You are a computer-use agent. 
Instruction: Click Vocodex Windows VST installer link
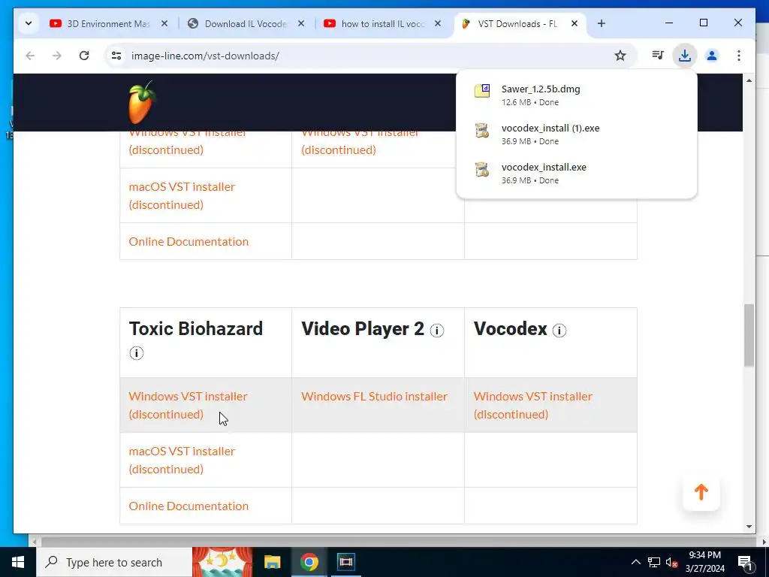(533, 405)
